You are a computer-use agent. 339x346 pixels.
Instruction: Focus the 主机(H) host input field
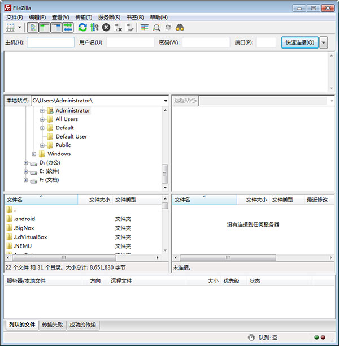tap(51, 42)
